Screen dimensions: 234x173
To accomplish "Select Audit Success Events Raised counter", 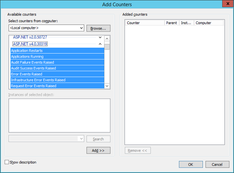I will point(57,68).
